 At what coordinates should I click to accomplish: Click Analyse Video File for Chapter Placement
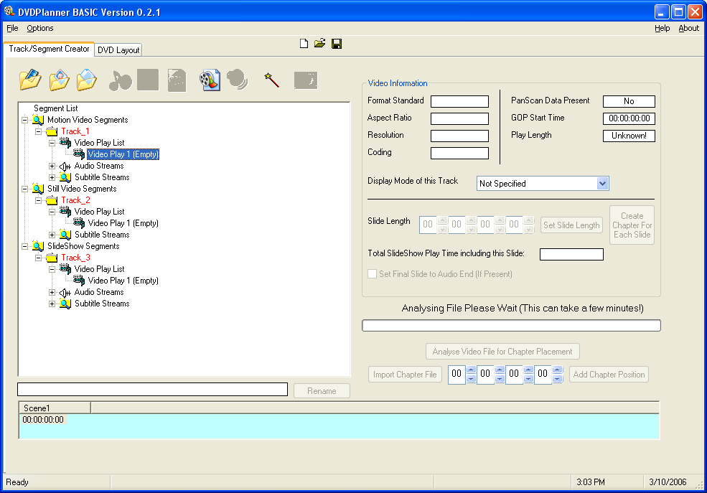pos(502,352)
